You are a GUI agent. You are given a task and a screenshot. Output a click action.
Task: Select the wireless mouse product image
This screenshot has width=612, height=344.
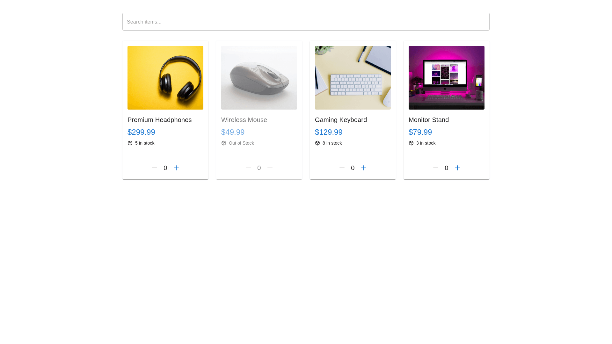(x=259, y=77)
